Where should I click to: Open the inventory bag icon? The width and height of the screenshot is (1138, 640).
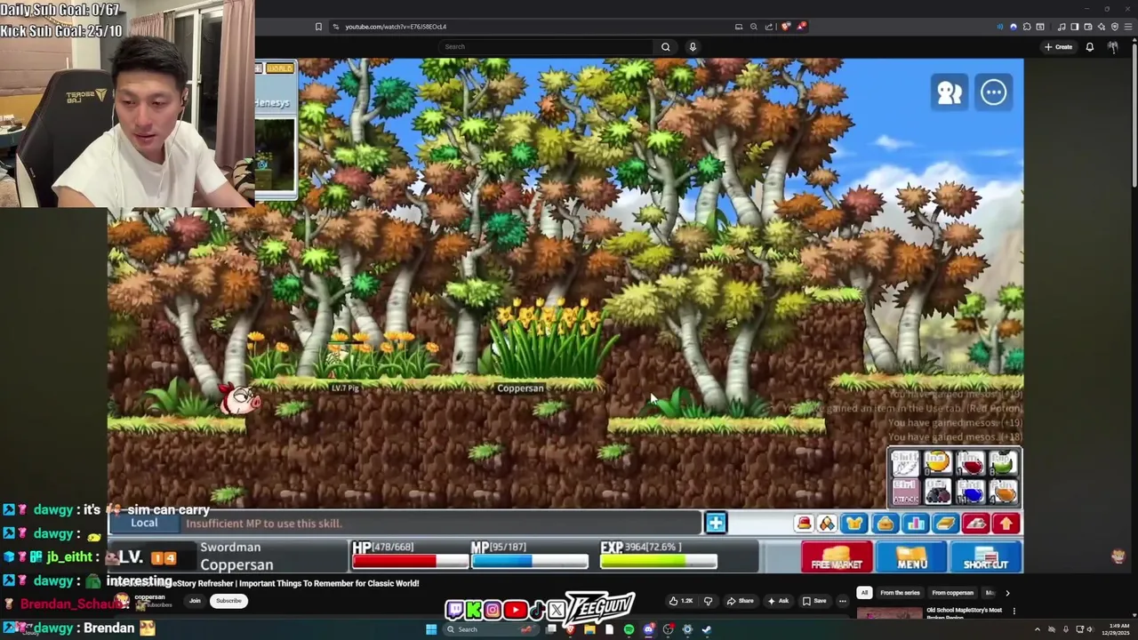click(885, 524)
